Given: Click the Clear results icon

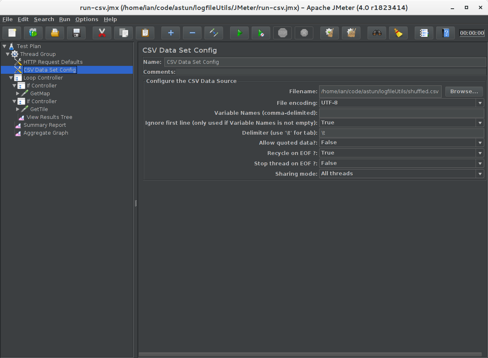Looking at the screenshot, I should pyautogui.click(x=329, y=33).
